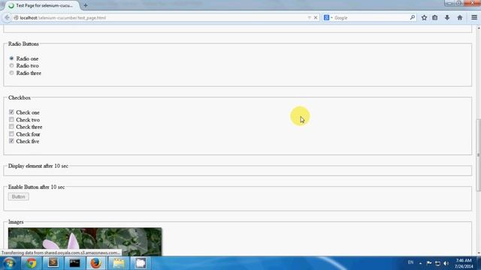The height and width of the screenshot is (270, 481).
Task: Go back using the browser back arrow
Action: (7, 18)
